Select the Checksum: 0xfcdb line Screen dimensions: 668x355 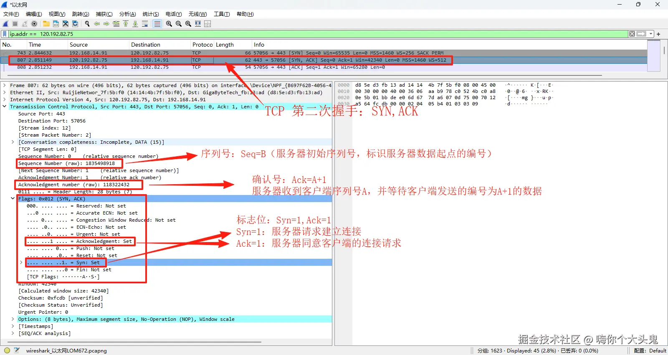coord(61,298)
